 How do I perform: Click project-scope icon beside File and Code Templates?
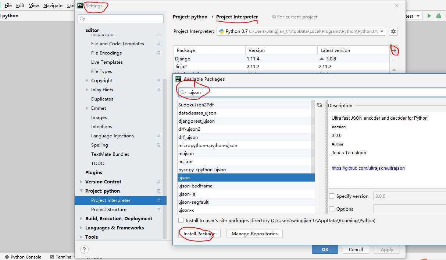coord(158,44)
